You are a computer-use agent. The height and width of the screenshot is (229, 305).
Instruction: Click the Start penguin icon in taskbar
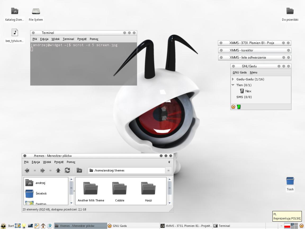point(3,226)
